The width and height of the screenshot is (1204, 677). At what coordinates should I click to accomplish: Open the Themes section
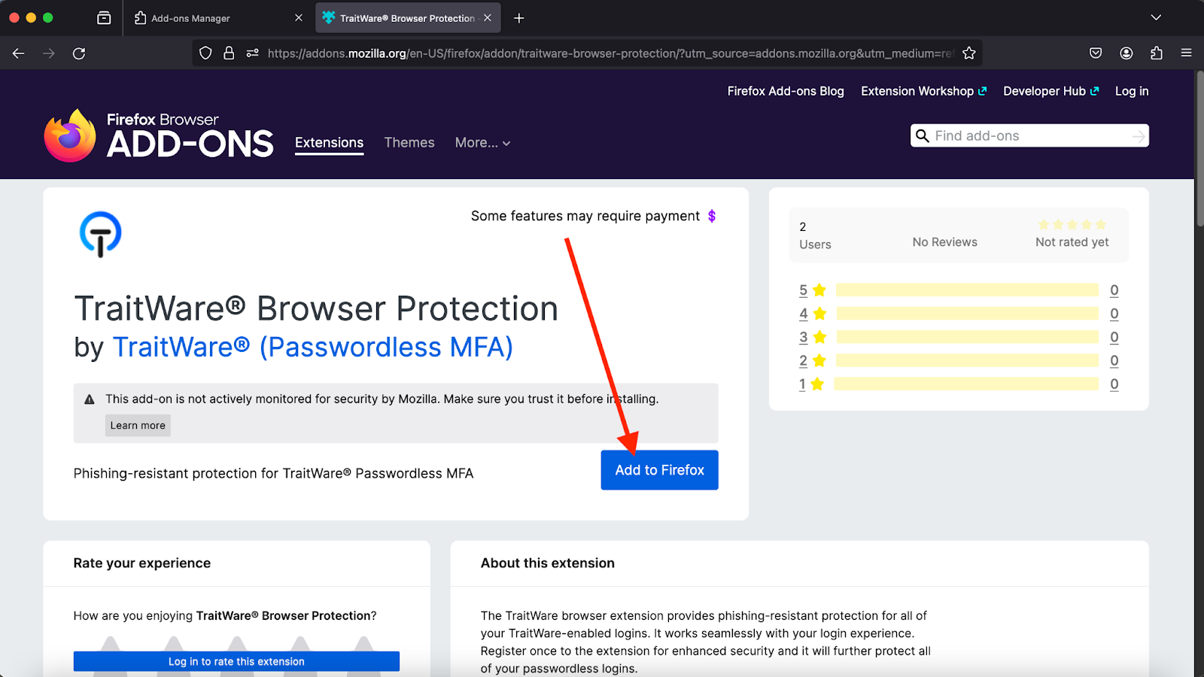tap(409, 143)
